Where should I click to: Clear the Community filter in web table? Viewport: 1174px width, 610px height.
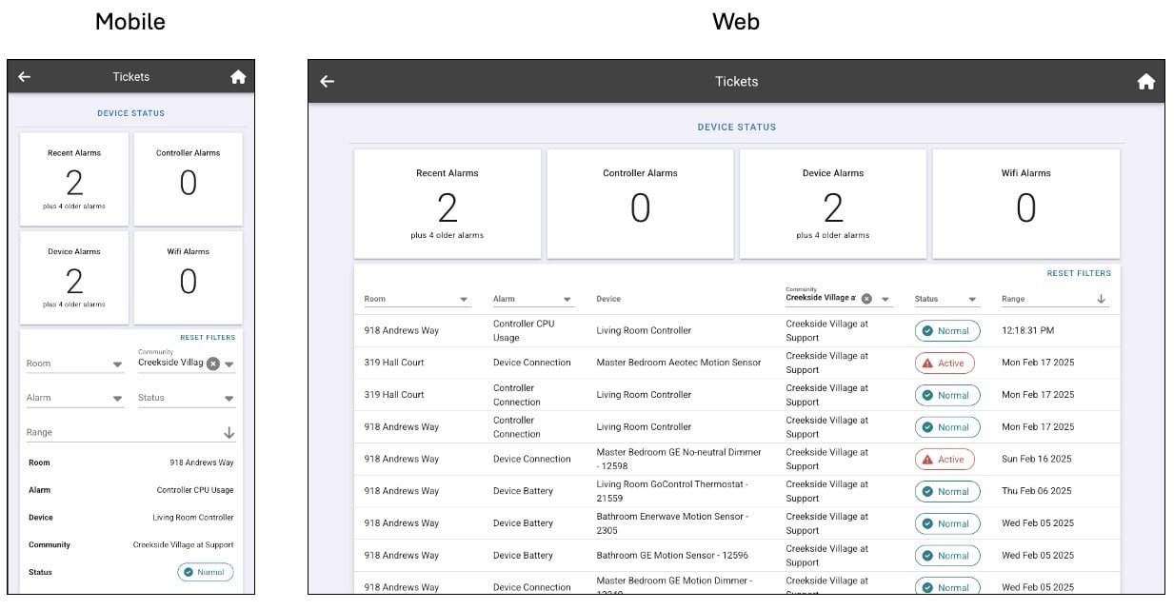866,299
